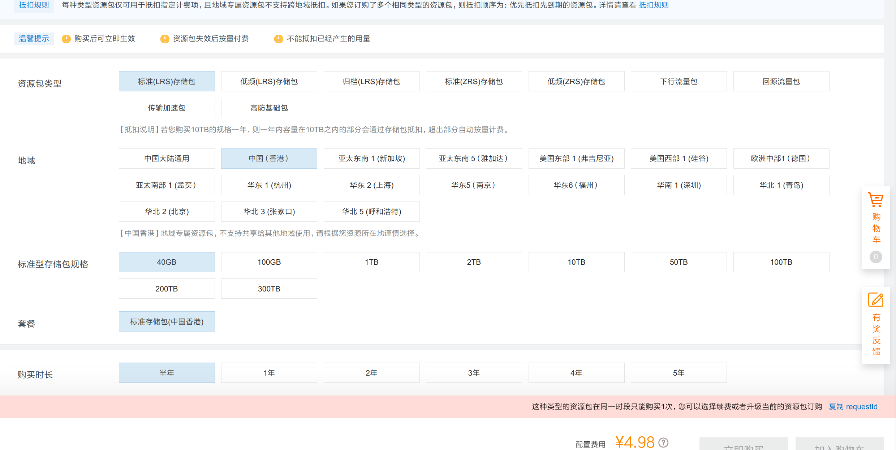Pick 1年 purchase duration

(269, 373)
